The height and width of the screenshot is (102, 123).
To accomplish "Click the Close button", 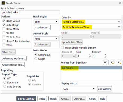I will tap(92, 99).
